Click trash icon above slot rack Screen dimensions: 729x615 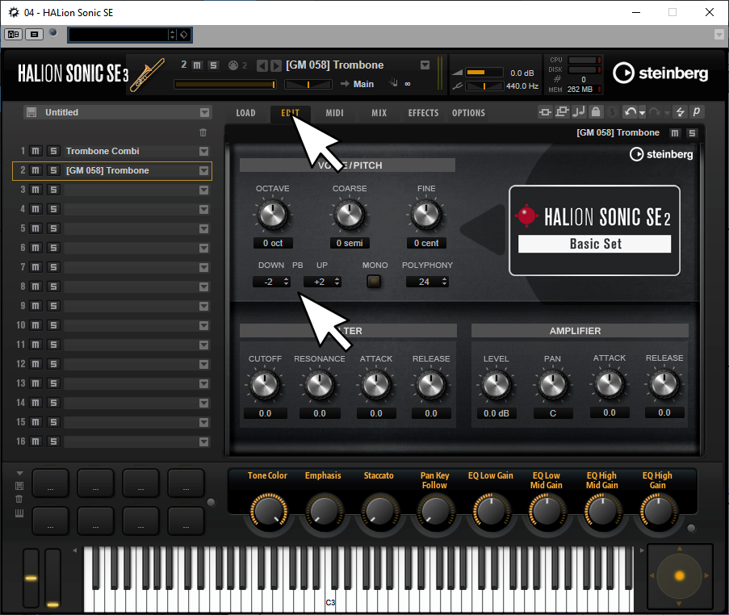(x=203, y=132)
